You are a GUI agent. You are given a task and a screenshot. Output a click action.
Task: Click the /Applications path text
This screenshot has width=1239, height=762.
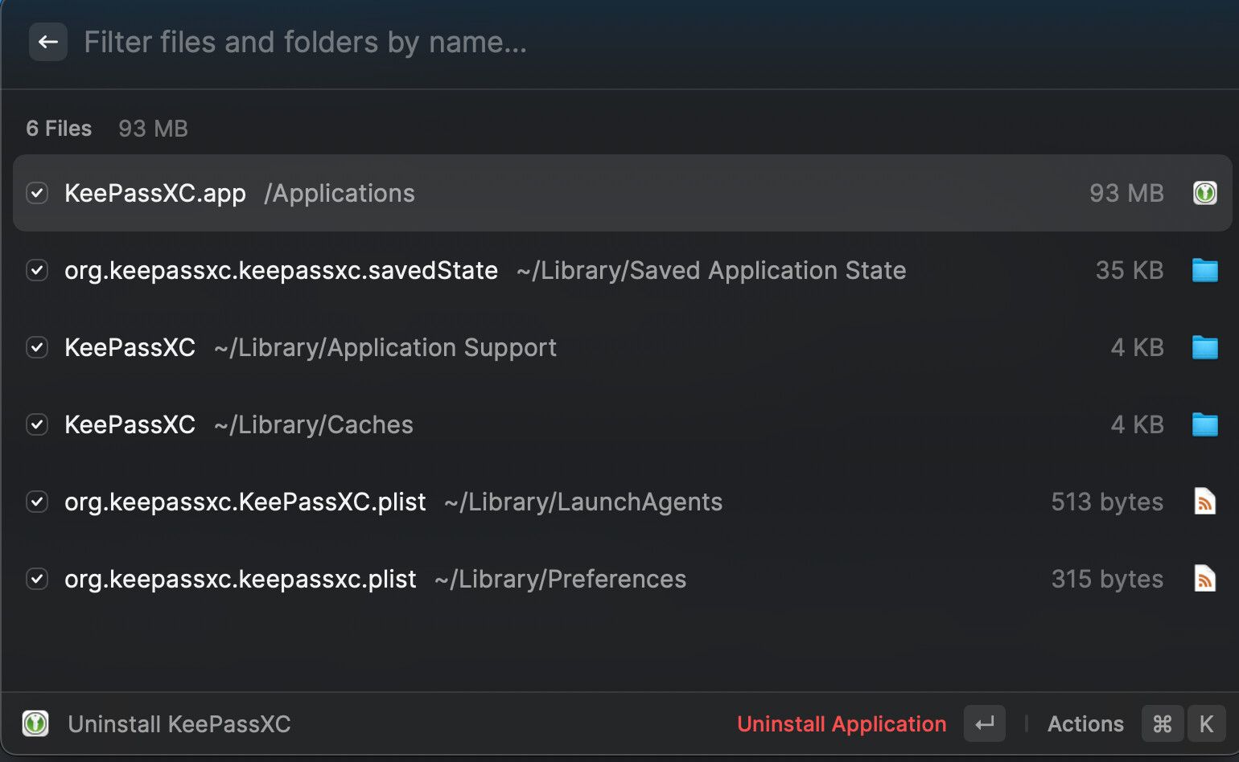coord(340,194)
